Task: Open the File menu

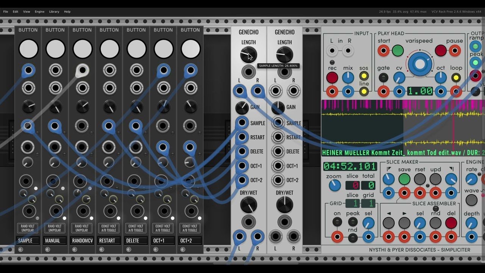Action: tap(6, 12)
